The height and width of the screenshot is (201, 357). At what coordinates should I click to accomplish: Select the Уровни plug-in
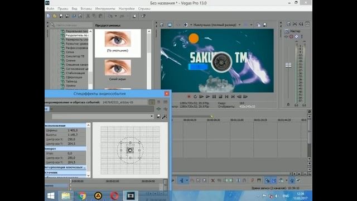pos(71,85)
